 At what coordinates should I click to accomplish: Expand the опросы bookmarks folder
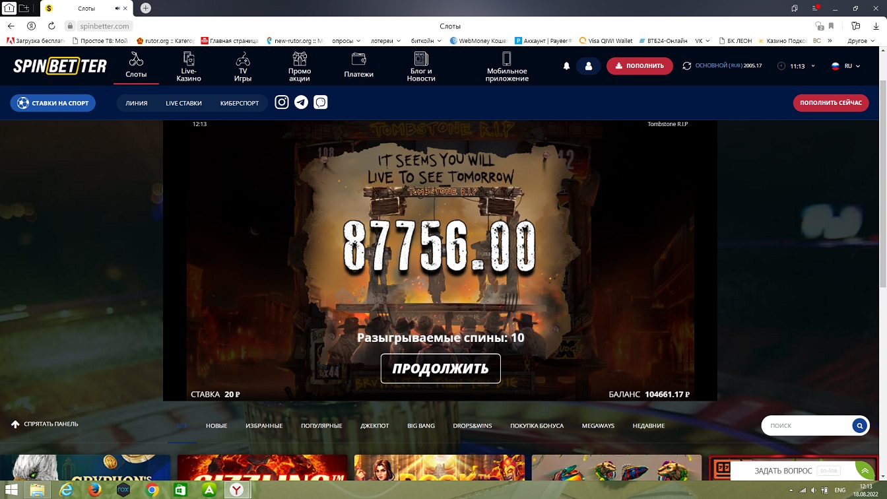coord(346,40)
